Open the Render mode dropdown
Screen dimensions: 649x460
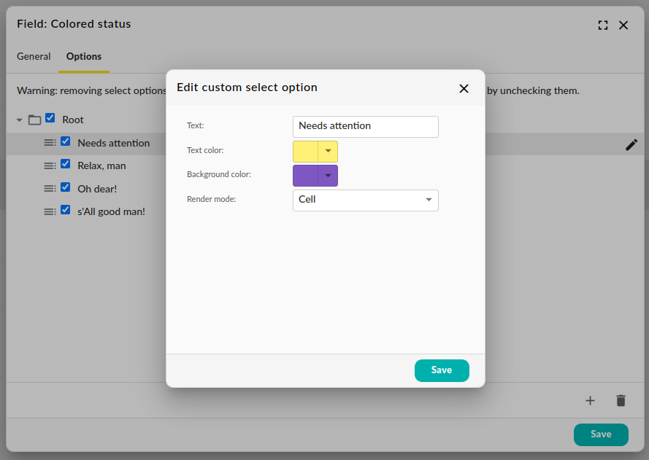365,200
